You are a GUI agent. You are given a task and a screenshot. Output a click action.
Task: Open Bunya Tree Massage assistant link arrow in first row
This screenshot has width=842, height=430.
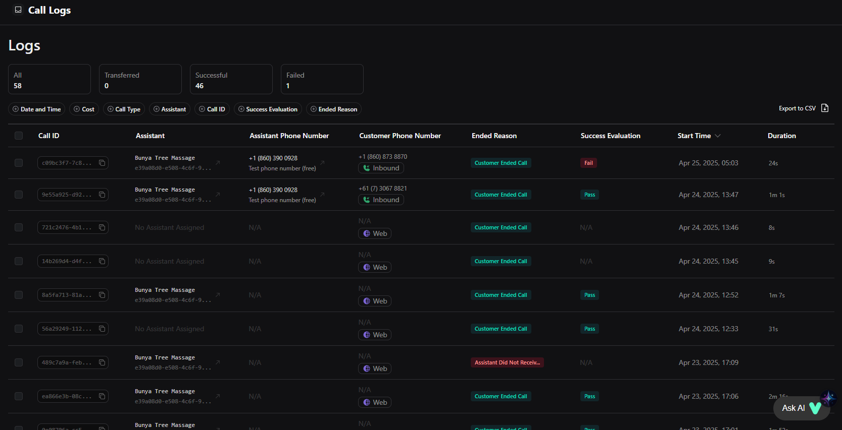218,162
